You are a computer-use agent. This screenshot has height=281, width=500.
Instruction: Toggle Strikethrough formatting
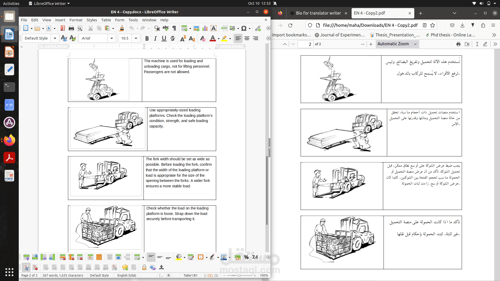tap(173, 39)
